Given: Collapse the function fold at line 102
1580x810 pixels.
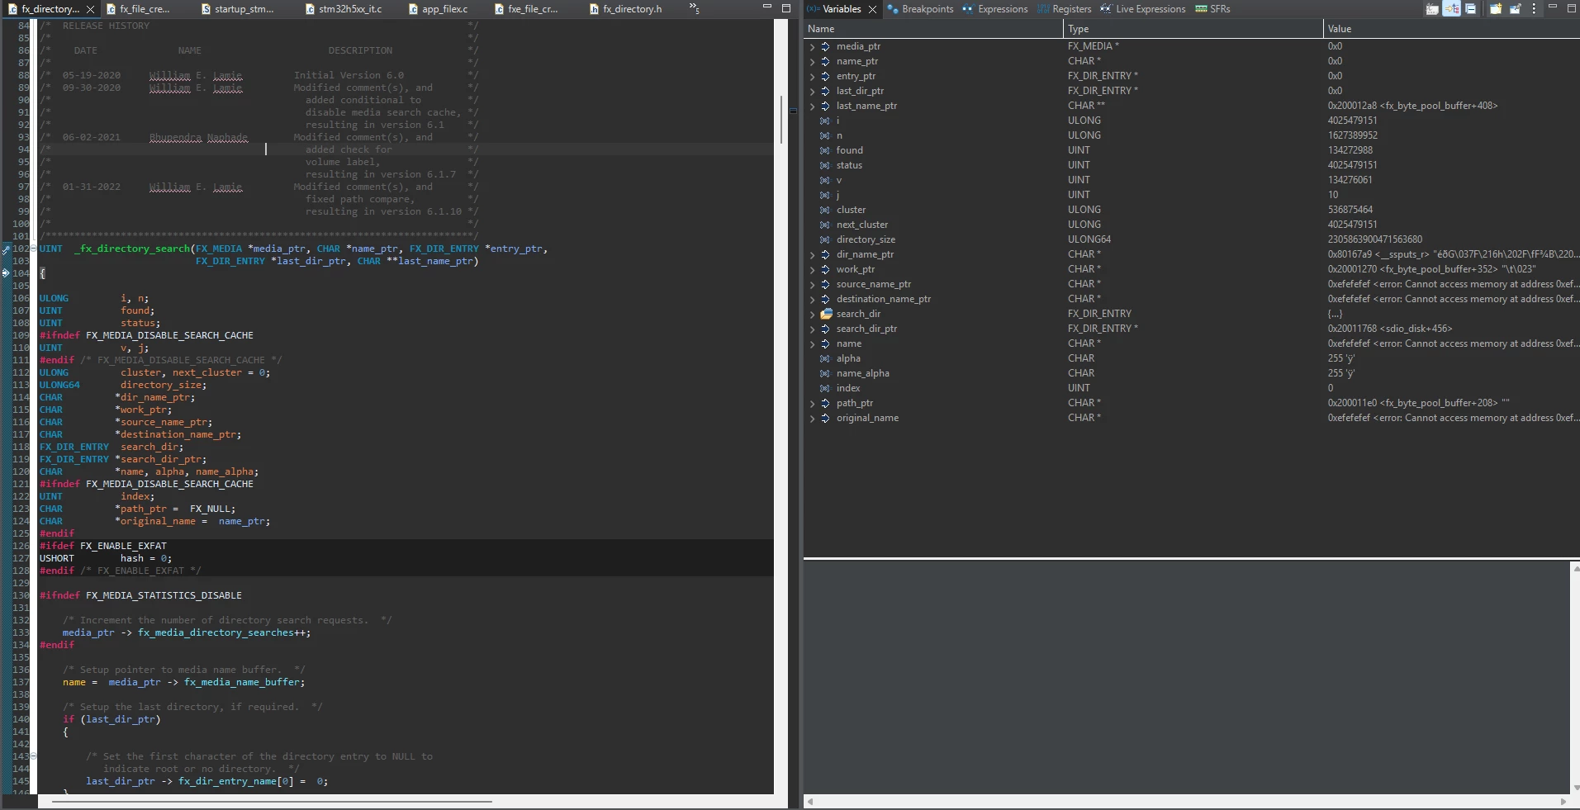Looking at the screenshot, I should tap(33, 249).
